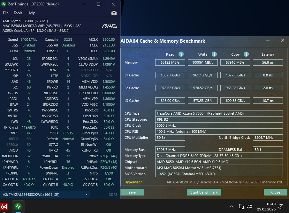Screen dimensions: 289x213
Task: Click the Memory Read value 68122 MB/s
Action: point(170,62)
